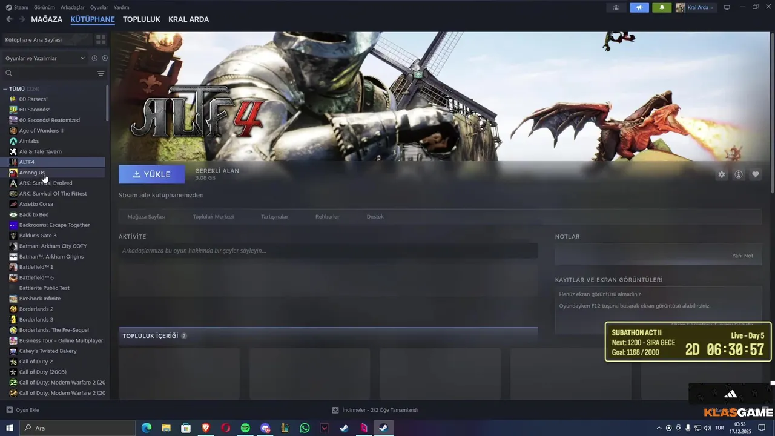Viewport: 775px width, 436px height.
Task: Click the game list vertical scrollbar
Action: (108, 103)
